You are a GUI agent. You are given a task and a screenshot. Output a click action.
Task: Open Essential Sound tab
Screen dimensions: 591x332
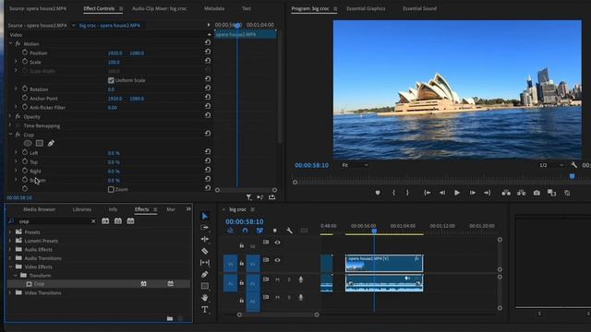tap(419, 8)
